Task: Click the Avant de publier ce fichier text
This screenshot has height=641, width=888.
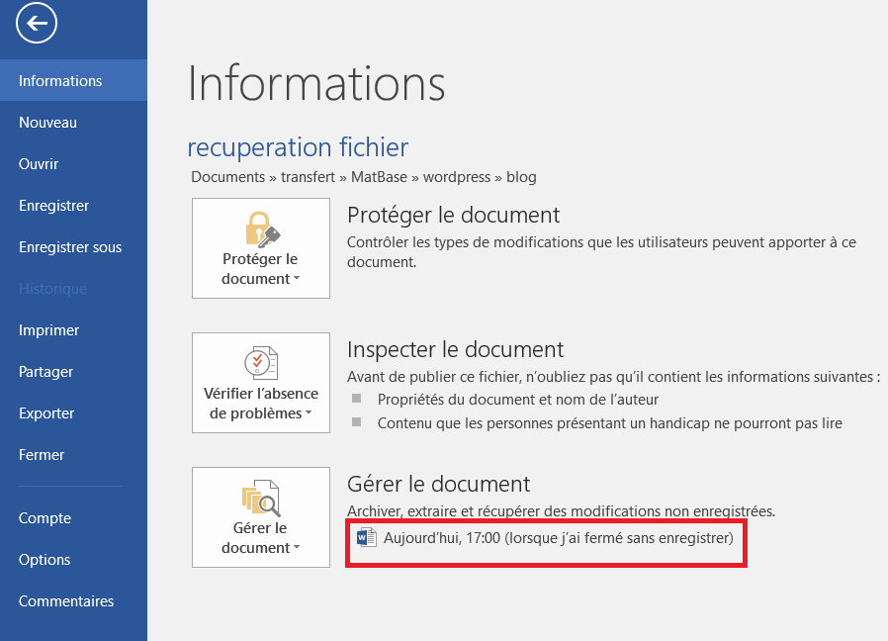Action: (613, 376)
